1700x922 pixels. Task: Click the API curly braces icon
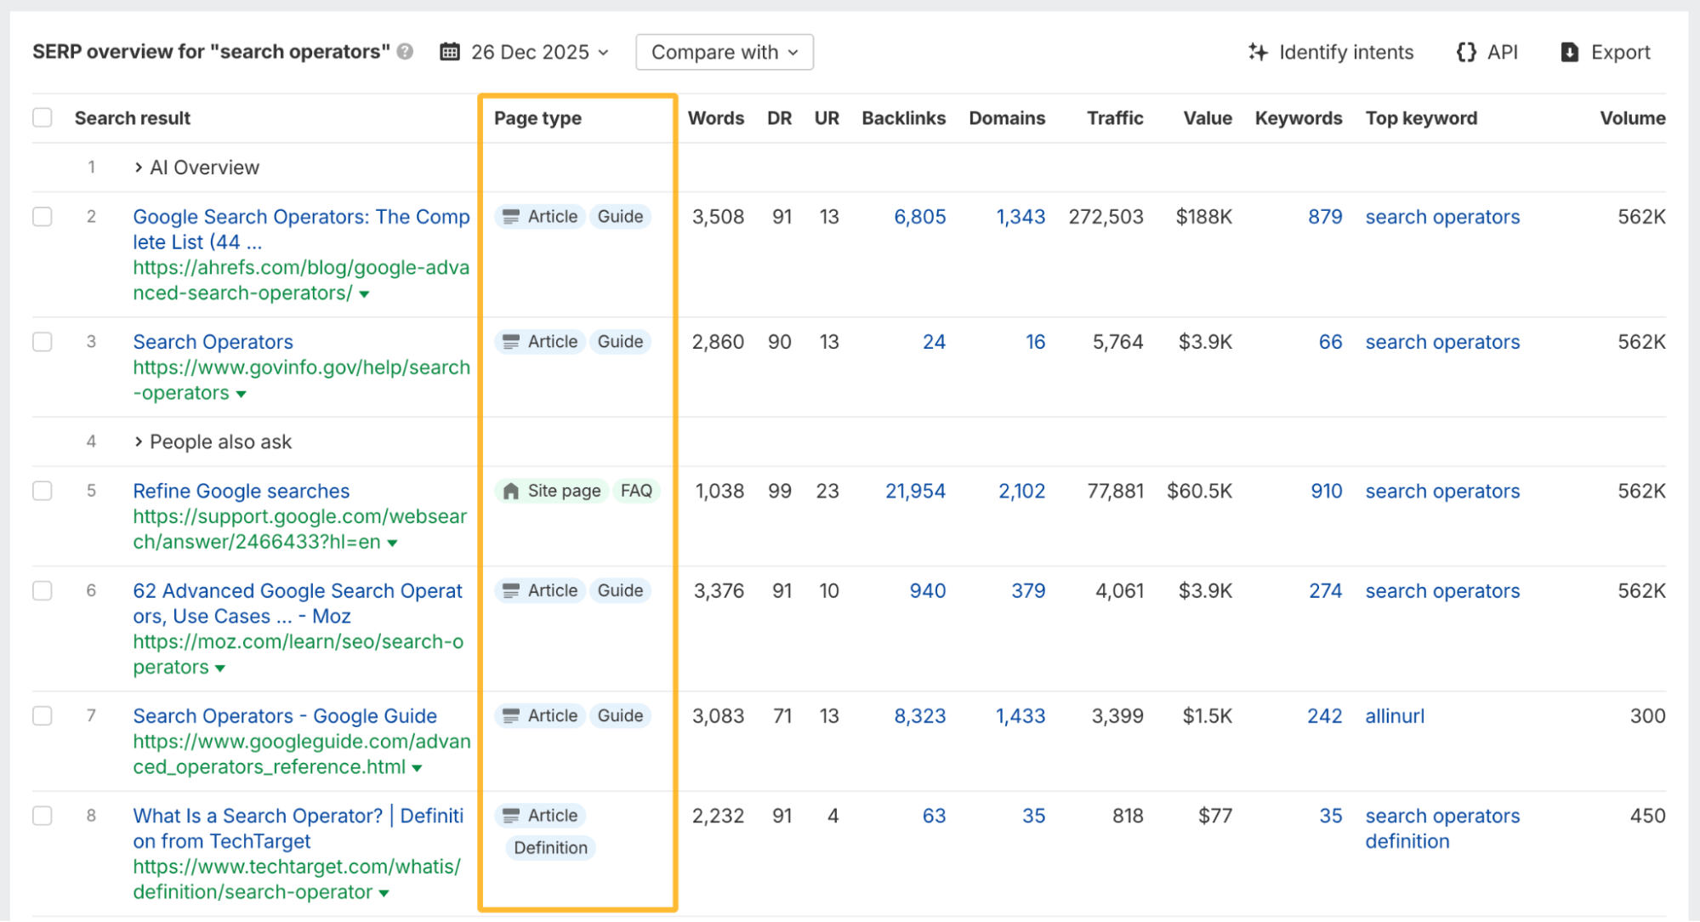(1466, 52)
